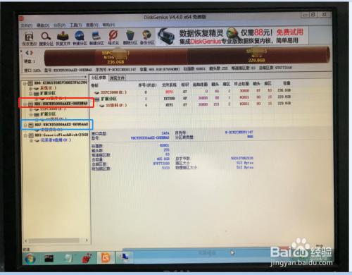Click the 500107862016 total bytes value
This screenshot has height=275, width=352.
[x=242, y=158]
